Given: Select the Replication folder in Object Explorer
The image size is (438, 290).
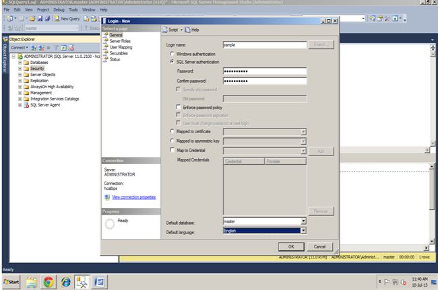Looking at the screenshot, I should [39, 81].
